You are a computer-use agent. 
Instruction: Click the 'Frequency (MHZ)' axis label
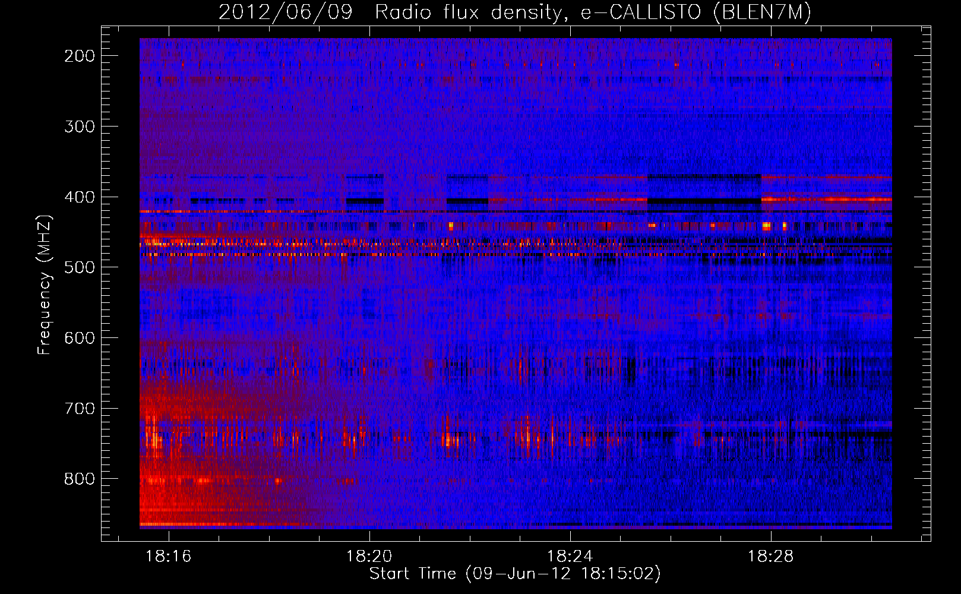click(x=45, y=285)
